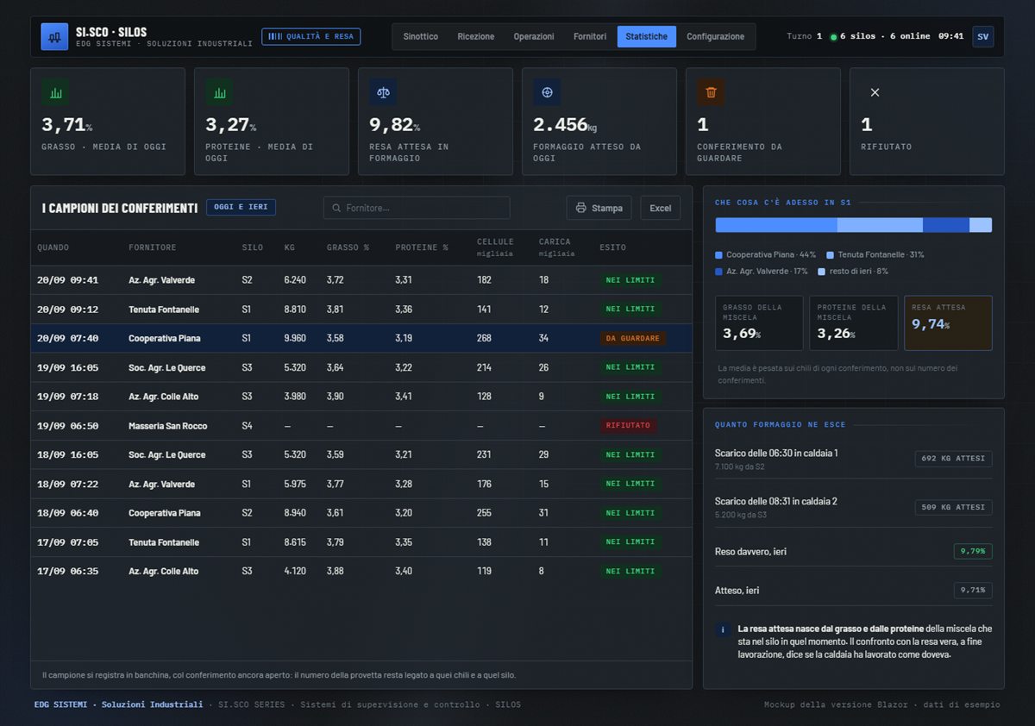Click the Quando column header

click(53, 247)
